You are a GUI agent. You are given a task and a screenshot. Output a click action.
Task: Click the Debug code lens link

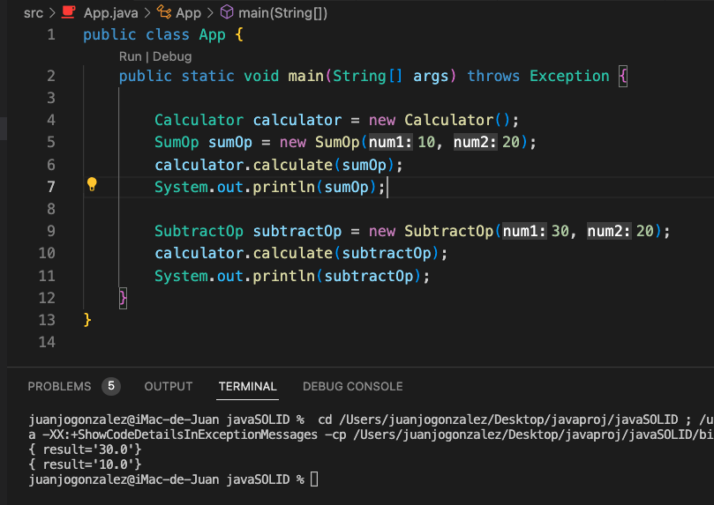pyautogui.click(x=172, y=56)
